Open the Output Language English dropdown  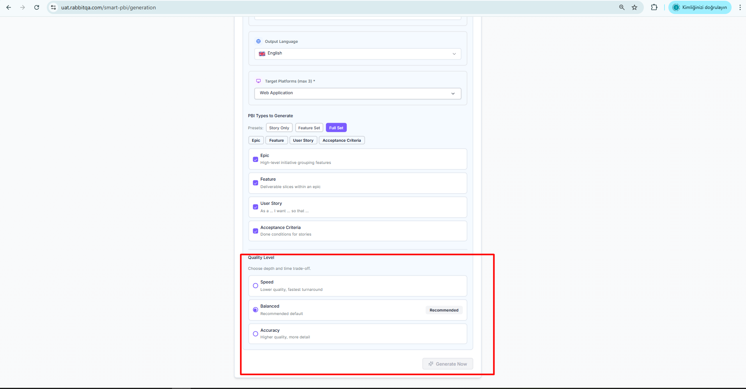pos(358,54)
